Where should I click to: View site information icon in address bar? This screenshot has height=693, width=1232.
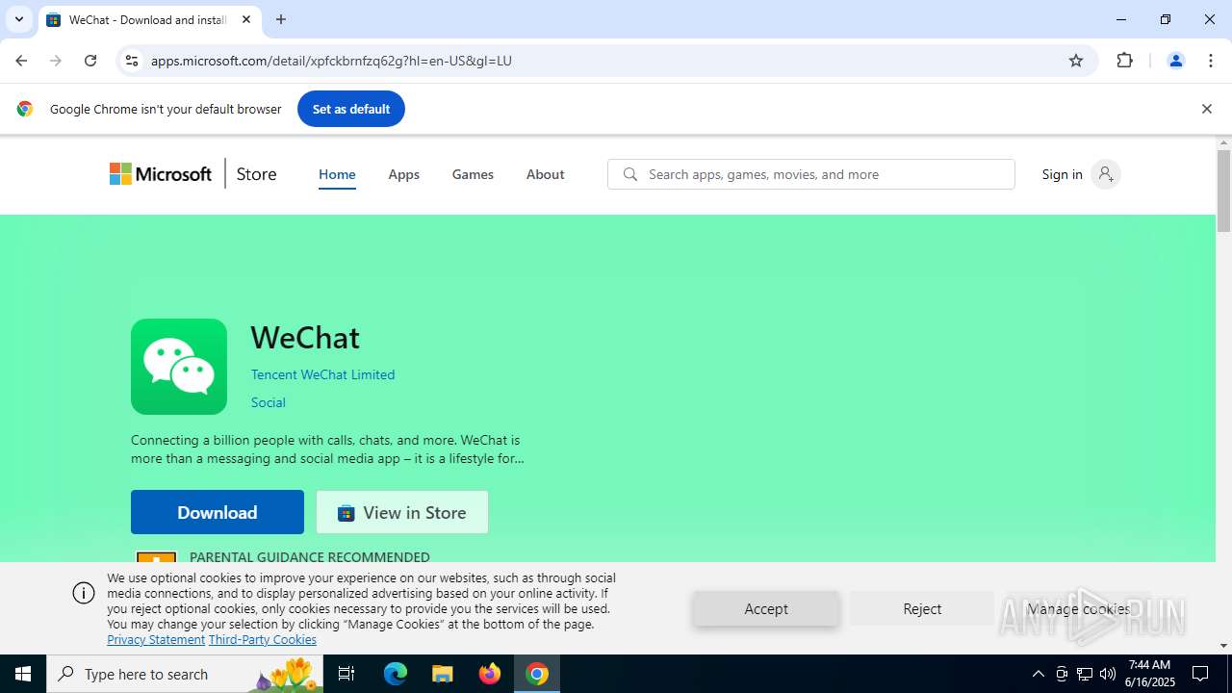[x=132, y=61]
